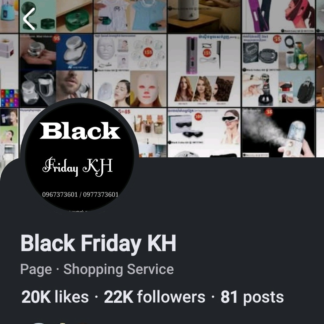The image size is (324, 324).
Task: Tap the electric shaver product image
Action: click(x=56, y=71)
